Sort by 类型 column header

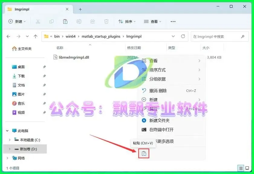pos(171,48)
